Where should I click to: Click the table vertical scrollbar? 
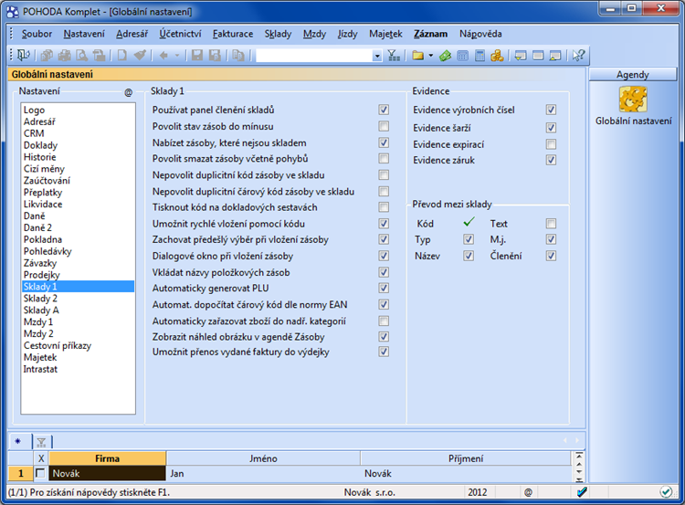point(579,467)
